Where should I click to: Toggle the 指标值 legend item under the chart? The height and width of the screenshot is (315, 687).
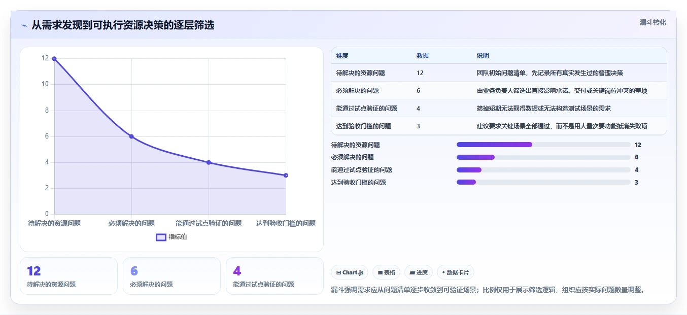coord(171,237)
